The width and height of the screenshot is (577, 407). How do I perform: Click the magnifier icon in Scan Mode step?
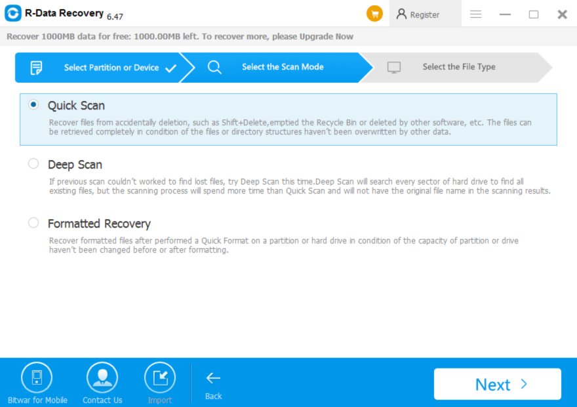[x=214, y=68]
